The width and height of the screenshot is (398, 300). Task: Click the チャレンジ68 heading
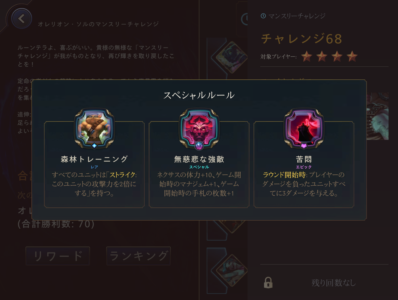point(302,39)
